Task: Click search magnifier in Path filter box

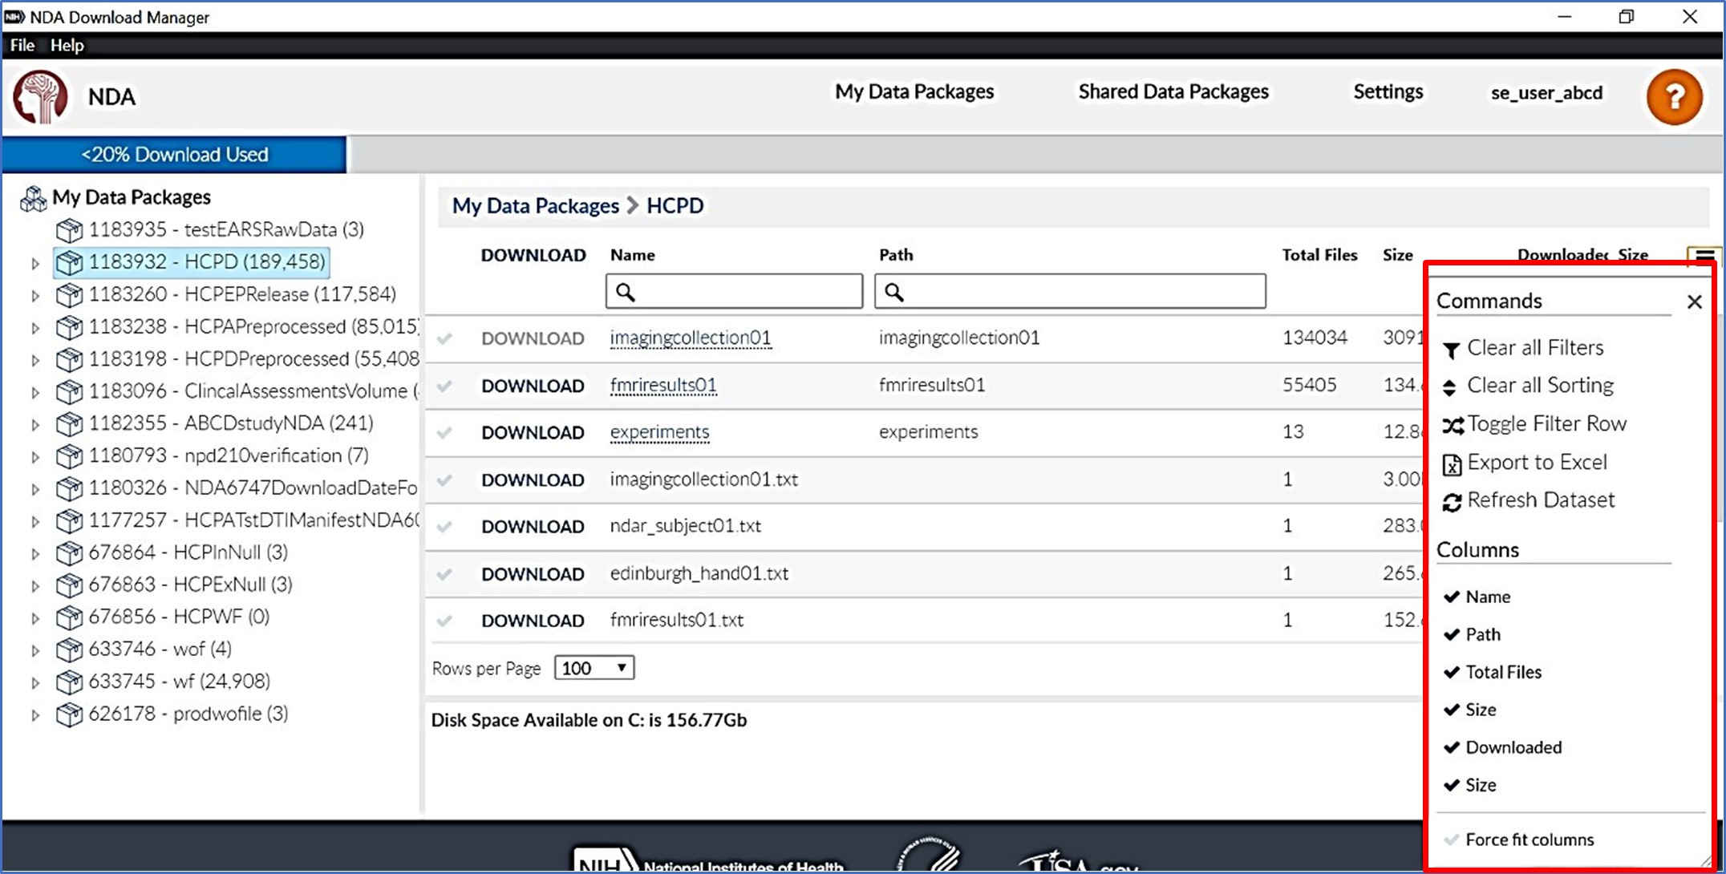Action: point(894,292)
